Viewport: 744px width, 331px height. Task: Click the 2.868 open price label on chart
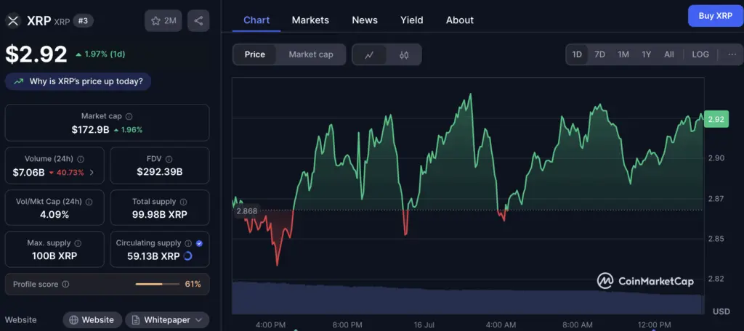(x=247, y=211)
